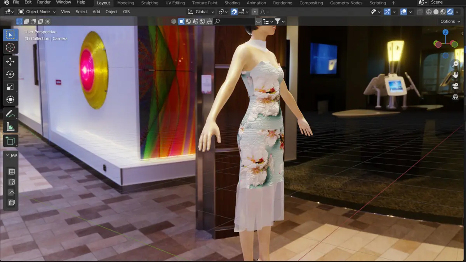Image resolution: width=466 pixels, height=262 pixels.
Task: Toggle proportional editing button
Action: point(255,12)
